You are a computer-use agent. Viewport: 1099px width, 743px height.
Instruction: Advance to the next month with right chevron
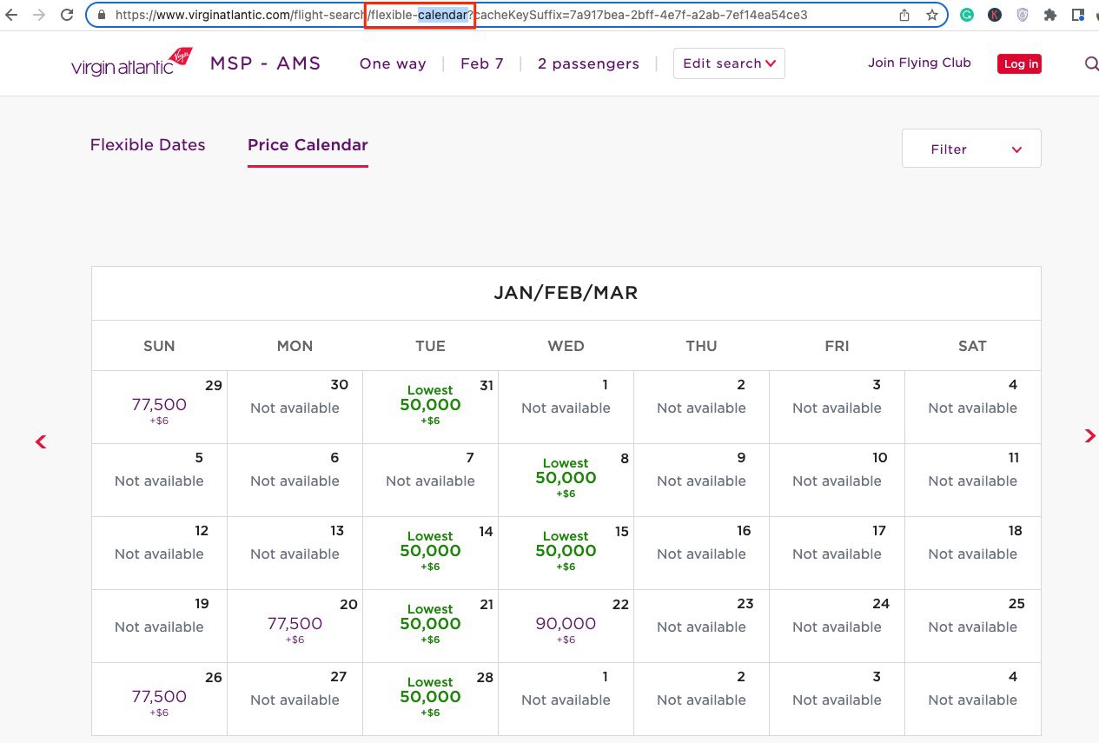tap(1089, 436)
